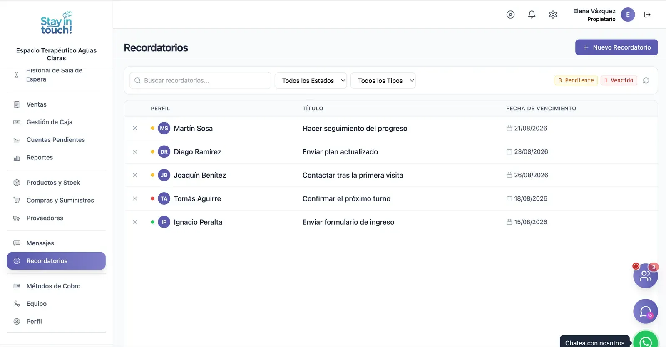Click the IP avatar for Ignacio Peralta
The height and width of the screenshot is (347, 666).
(x=164, y=222)
